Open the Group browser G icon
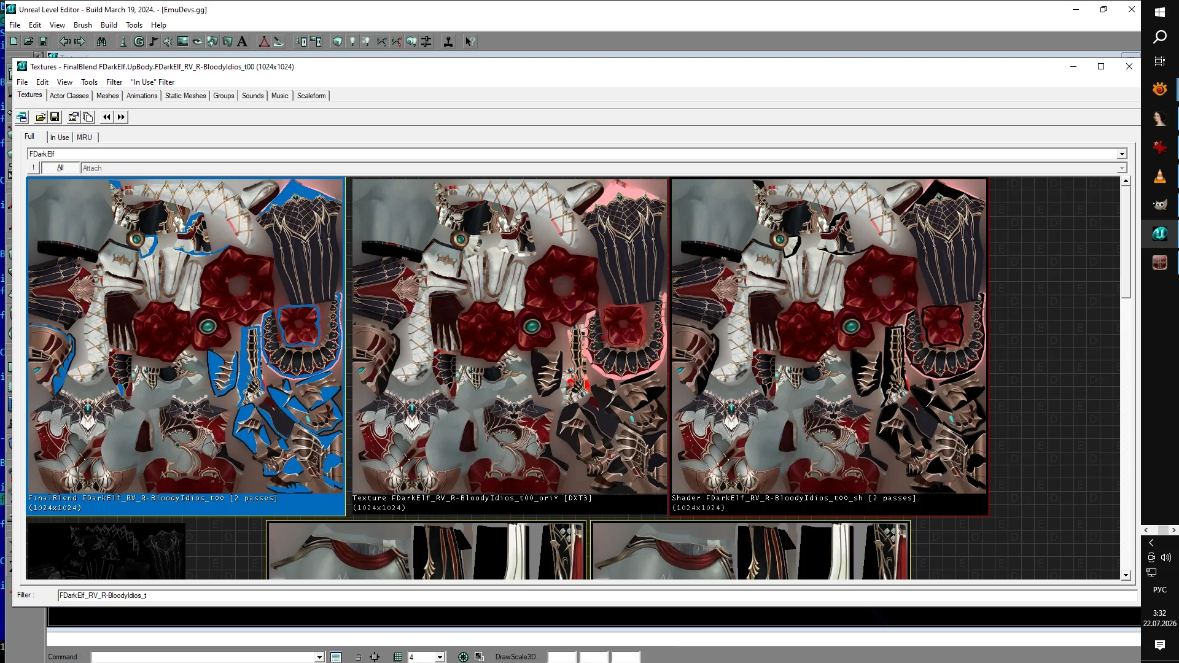Screen dimensions: 1179x663 [x=139, y=41]
